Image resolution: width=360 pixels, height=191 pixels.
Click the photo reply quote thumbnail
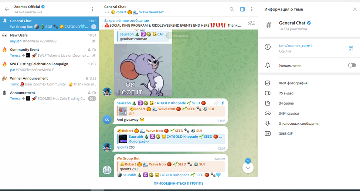tap(123, 139)
